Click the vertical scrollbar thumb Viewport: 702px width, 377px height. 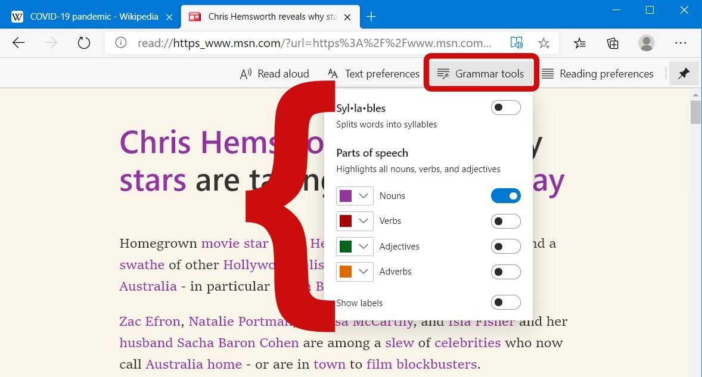(695, 112)
